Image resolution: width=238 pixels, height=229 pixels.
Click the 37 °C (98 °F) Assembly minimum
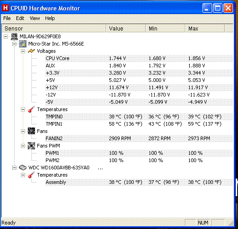point(164,182)
